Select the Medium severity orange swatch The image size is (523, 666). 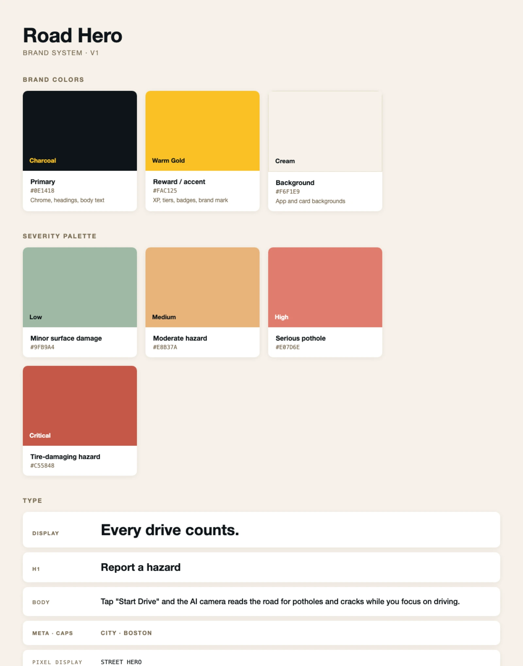coord(202,287)
